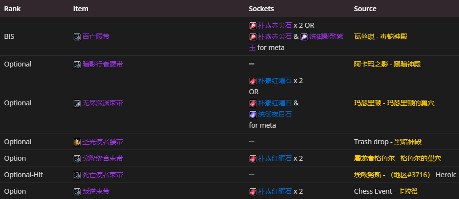The width and height of the screenshot is (459, 199).
Task: Click the 统御夜目石 gem icon
Action: [253, 115]
